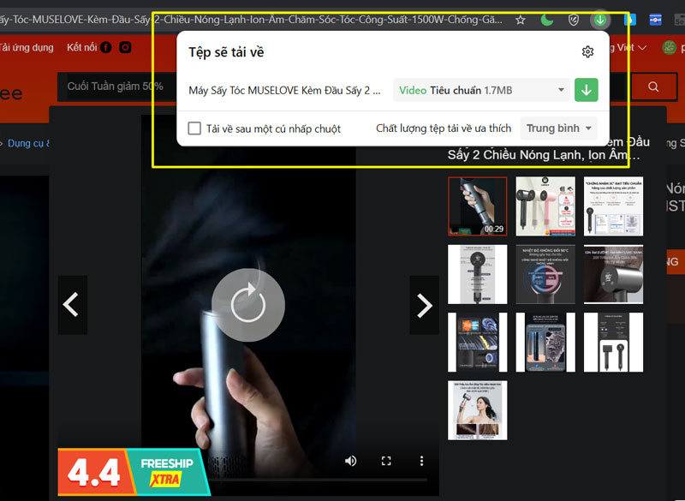Select the Facebook icon next to Kết nối
Viewport: 685px width, 501px height.
tap(104, 47)
